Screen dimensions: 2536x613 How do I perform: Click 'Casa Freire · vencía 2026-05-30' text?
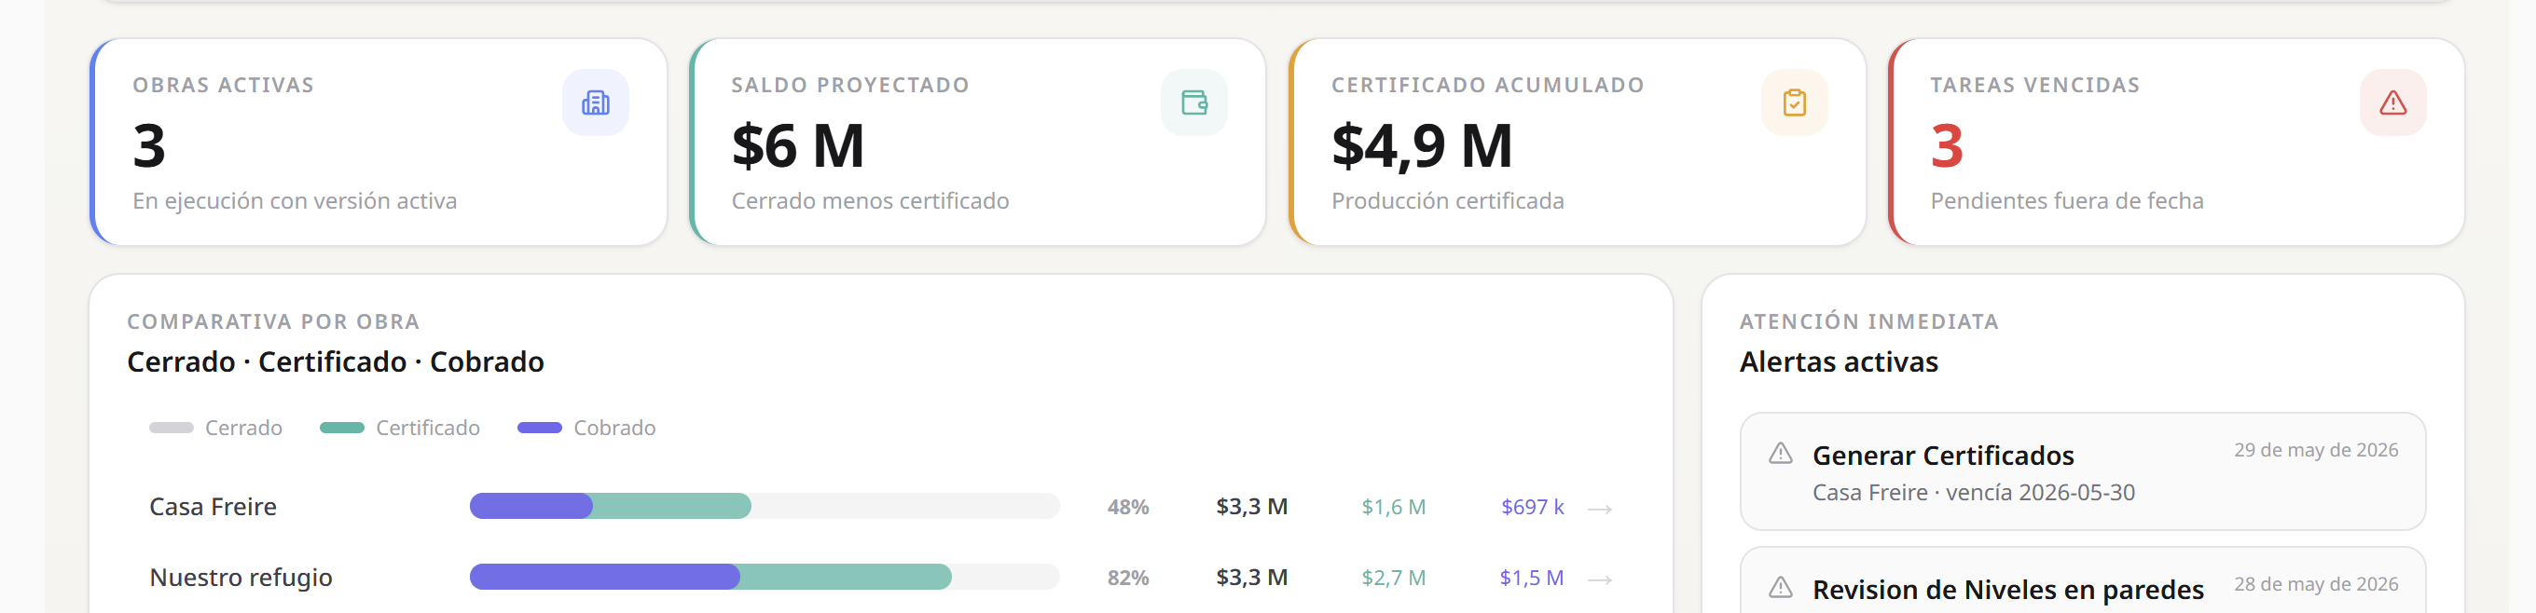[x=1973, y=493]
